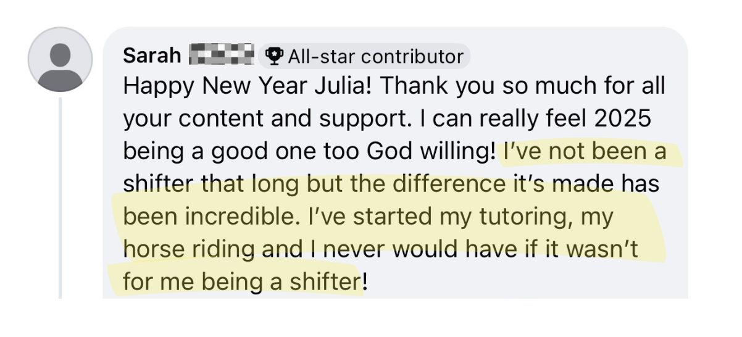Click the blurred surname next to Sarah

click(x=221, y=56)
